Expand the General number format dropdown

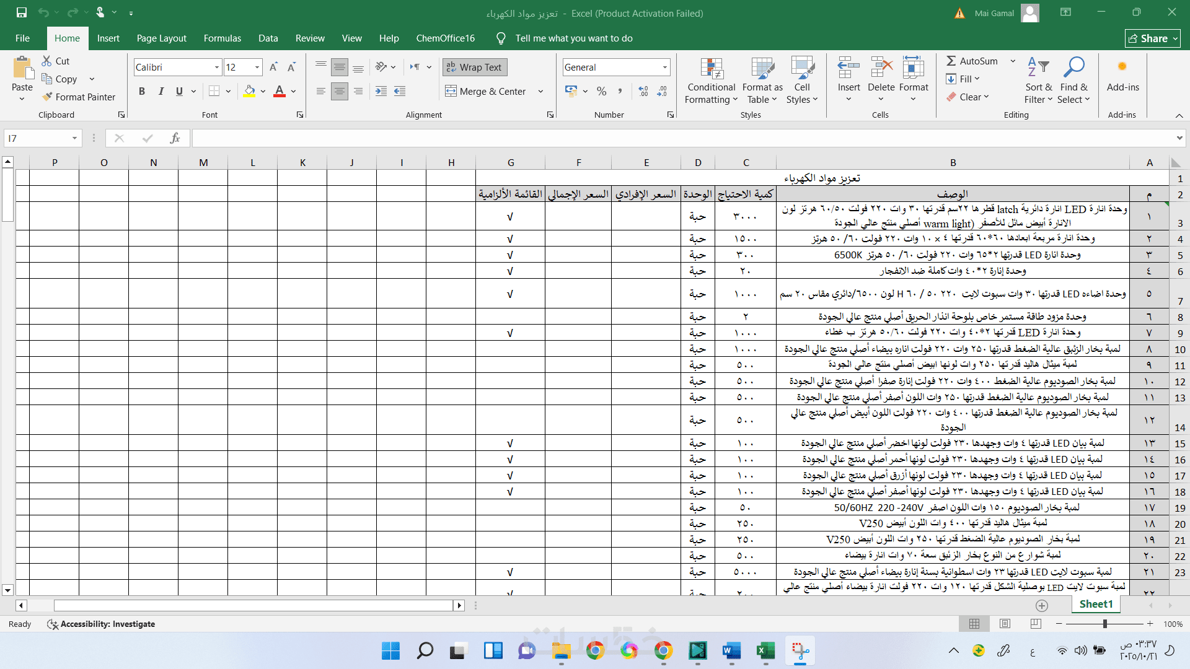click(664, 67)
